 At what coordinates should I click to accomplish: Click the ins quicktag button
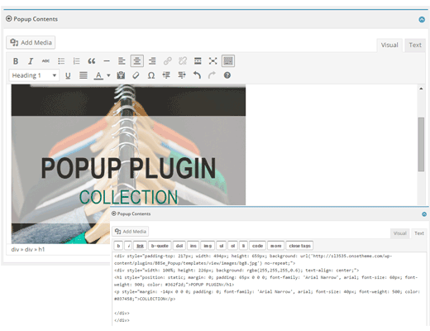pos(193,246)
